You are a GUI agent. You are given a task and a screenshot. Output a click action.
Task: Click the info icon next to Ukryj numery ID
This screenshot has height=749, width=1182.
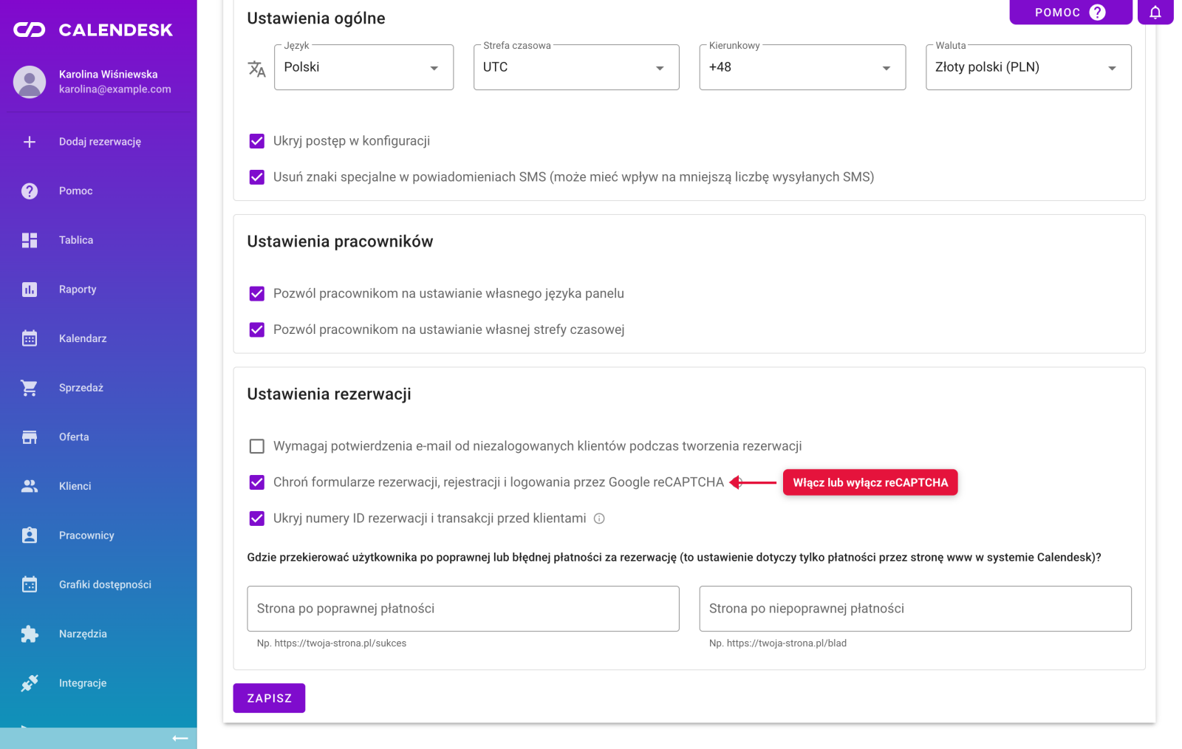tap(599, 519)
